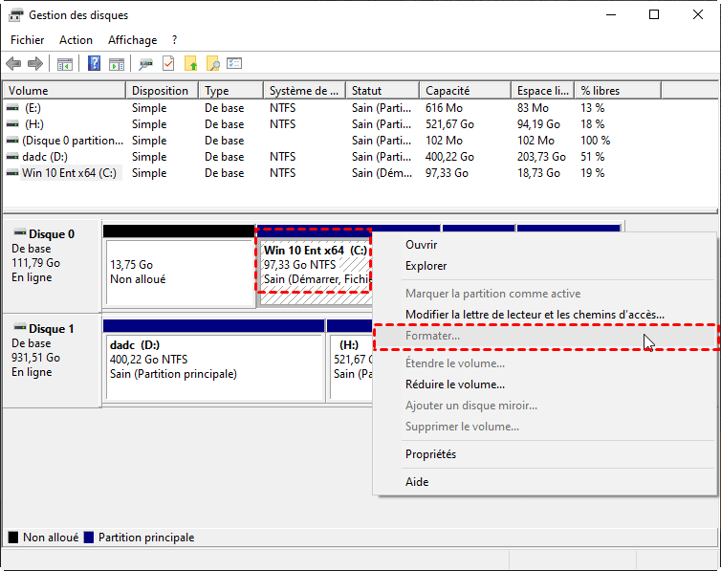Sort the list by the Capacité column header

(x=448, y=91)
